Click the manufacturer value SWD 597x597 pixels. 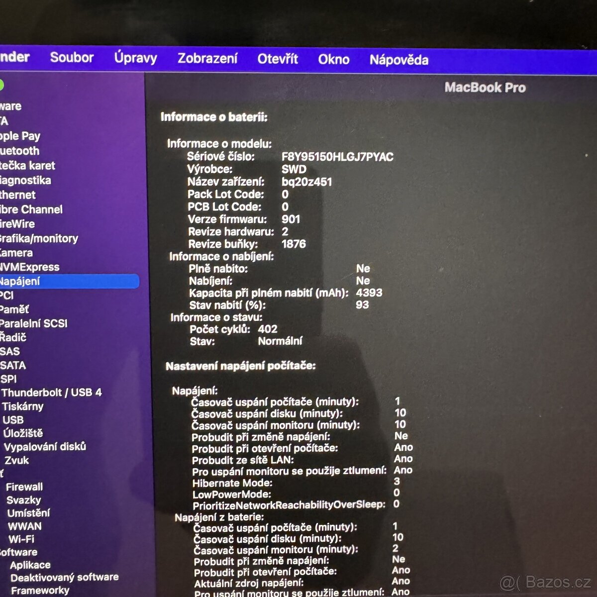(x=294, y=169)
